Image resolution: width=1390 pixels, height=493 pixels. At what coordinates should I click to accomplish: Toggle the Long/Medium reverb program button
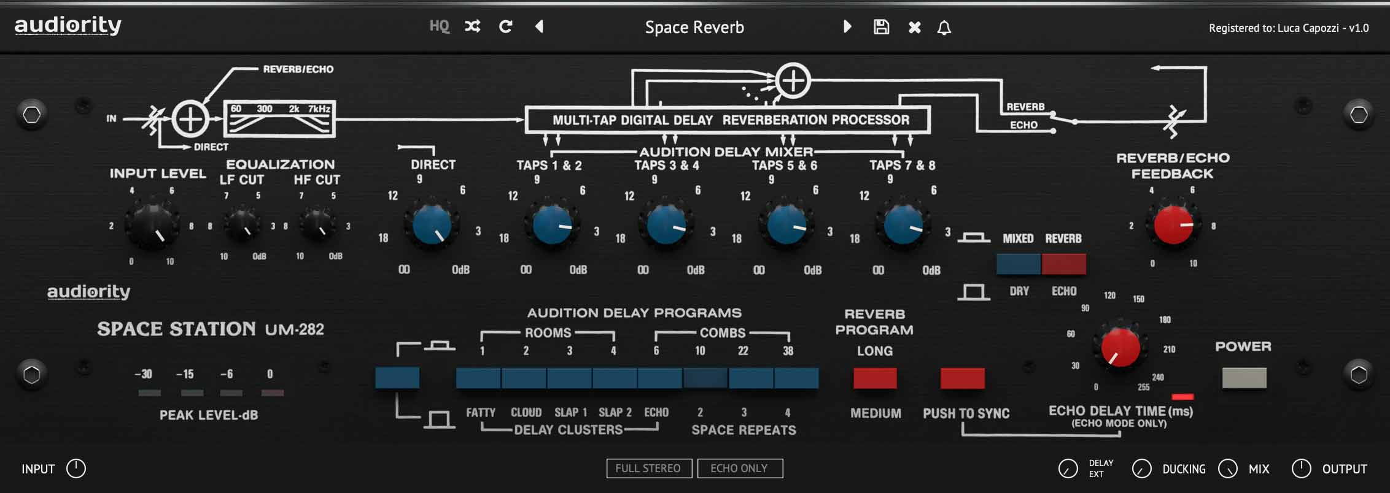(x=875, y=378)
